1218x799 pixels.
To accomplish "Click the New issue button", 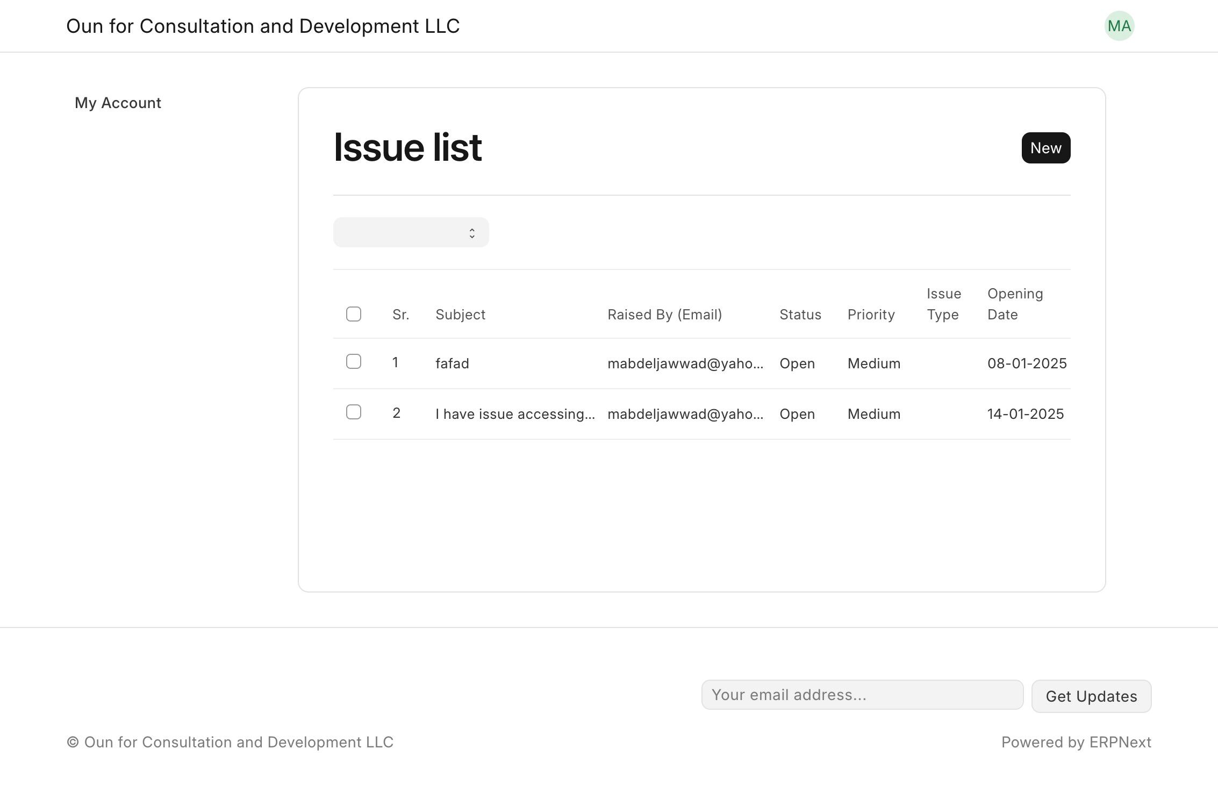I will [1045, 148].
